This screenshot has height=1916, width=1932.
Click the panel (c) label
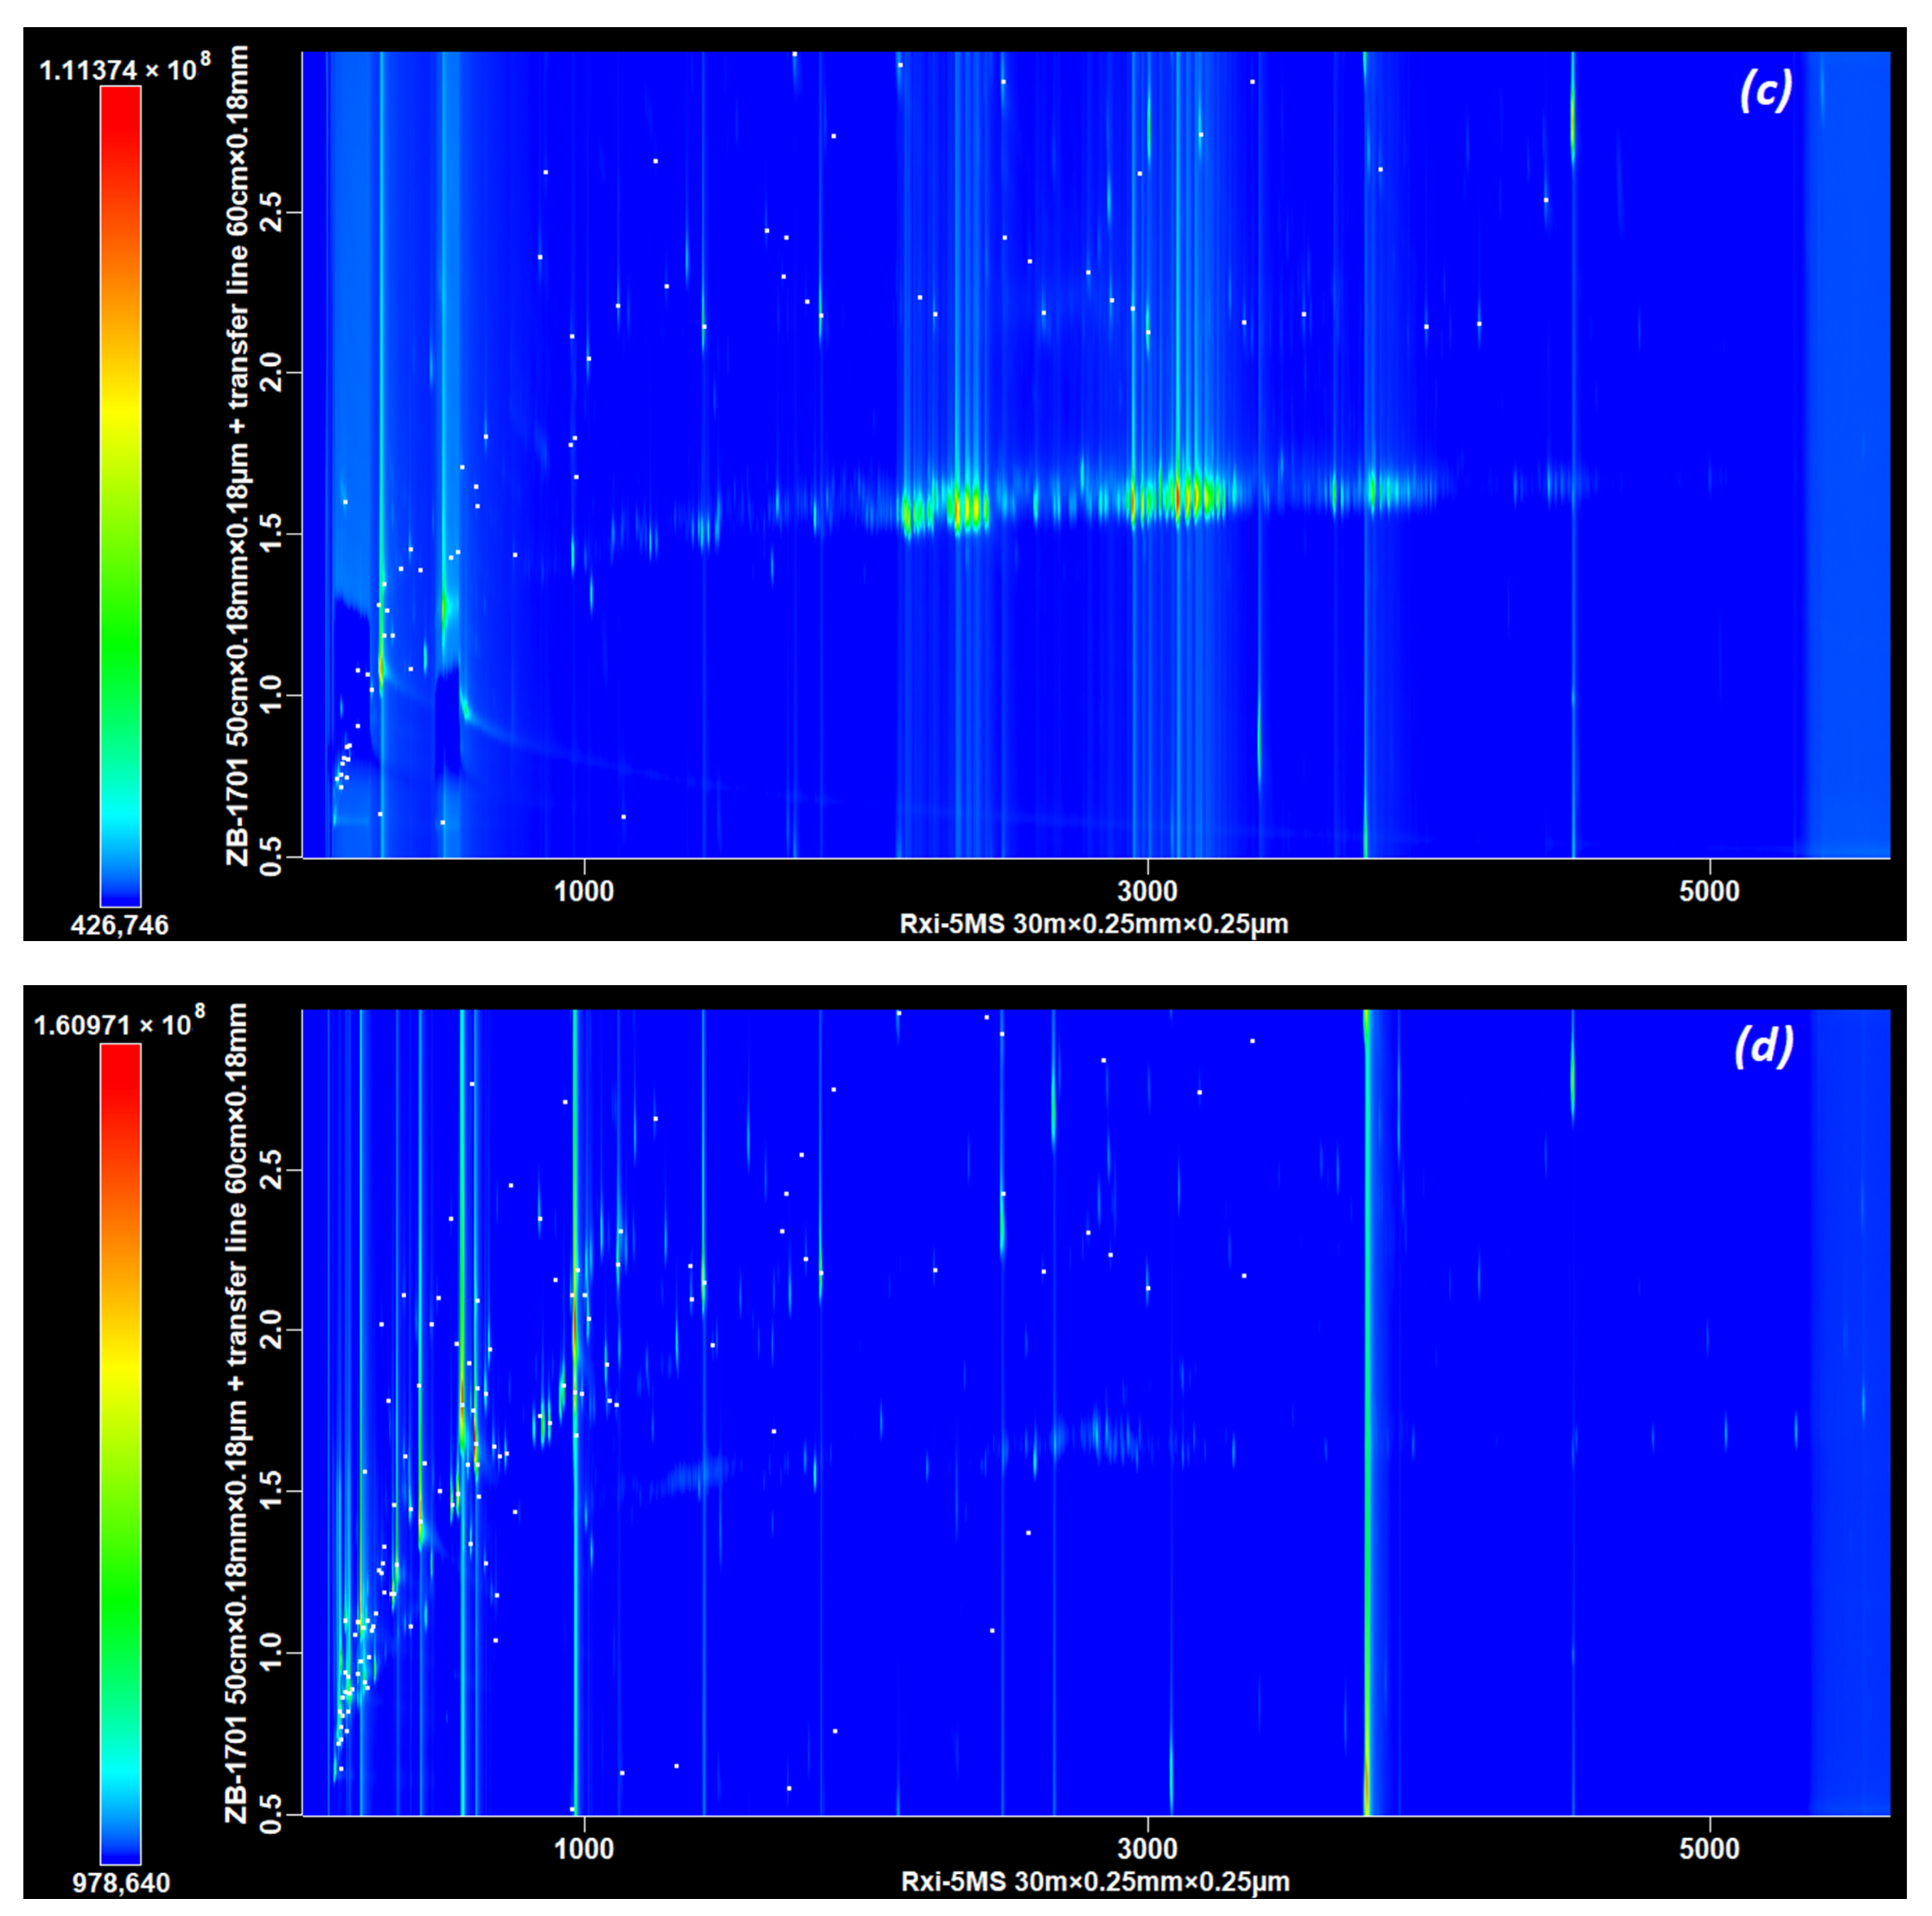click(1765, 92)
